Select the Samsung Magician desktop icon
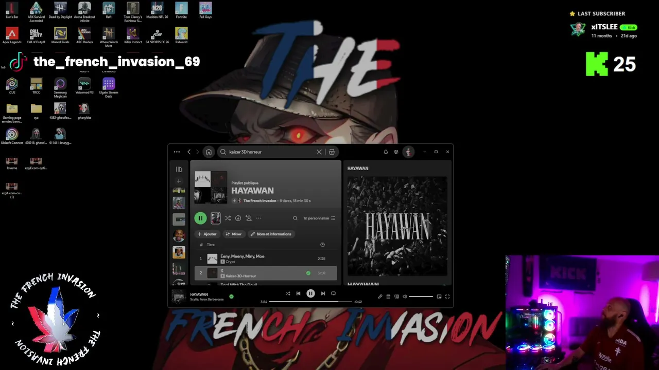The image size is (659, 370). (60, 87)
